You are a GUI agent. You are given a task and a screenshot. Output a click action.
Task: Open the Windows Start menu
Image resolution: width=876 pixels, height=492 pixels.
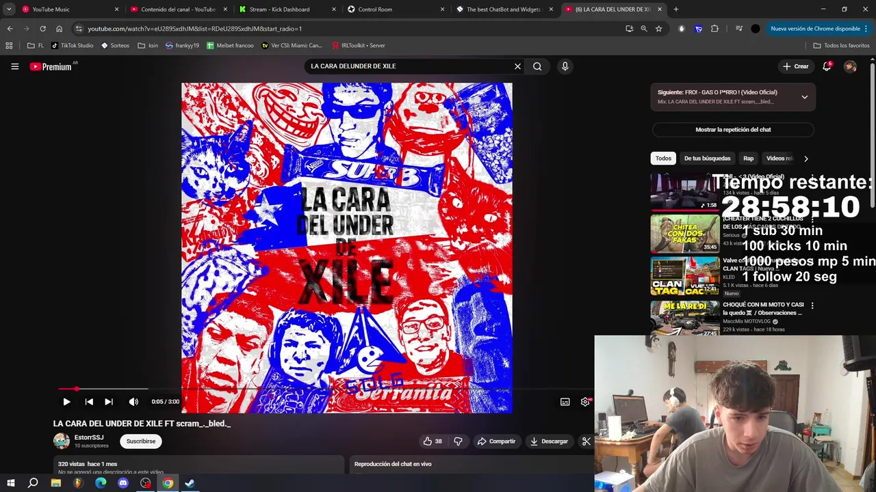point(10,483)
